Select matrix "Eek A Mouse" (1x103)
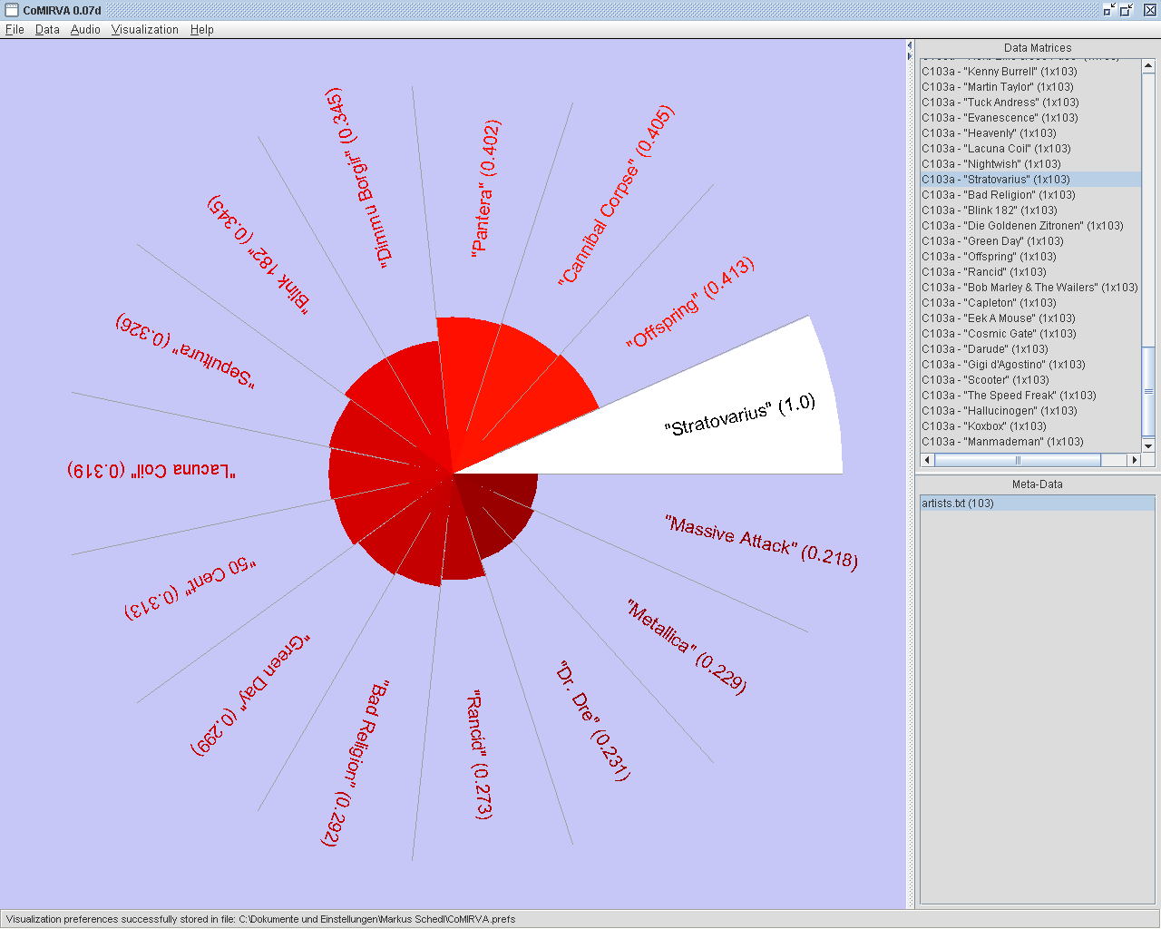This screenshot has height=929, width=1161. [1030, 318]
